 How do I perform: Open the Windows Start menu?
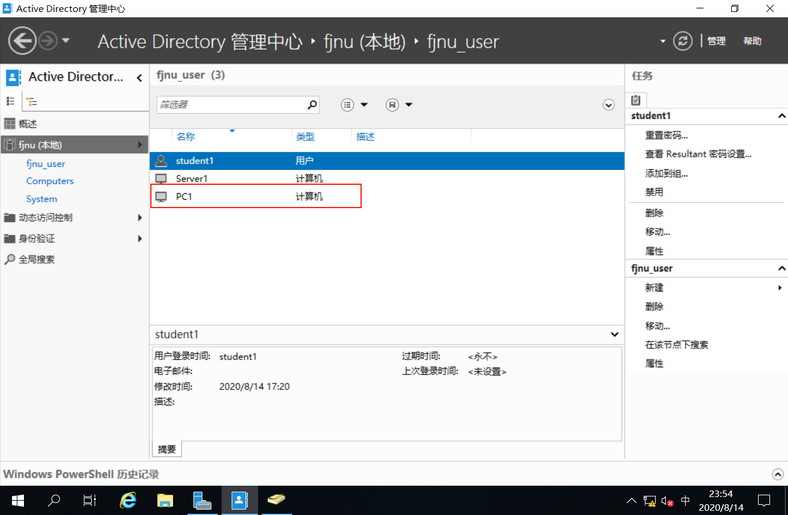pos(17,500)
